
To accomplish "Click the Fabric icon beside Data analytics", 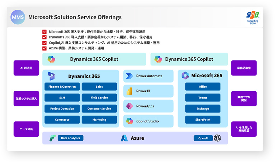I will point(53,138).
